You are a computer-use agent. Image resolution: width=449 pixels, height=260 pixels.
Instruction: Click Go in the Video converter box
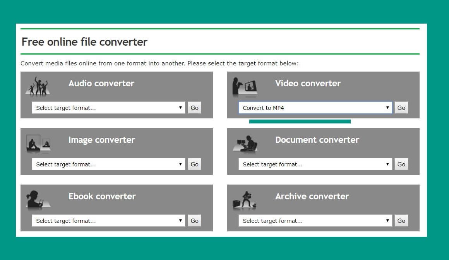(x=401, y=108)
